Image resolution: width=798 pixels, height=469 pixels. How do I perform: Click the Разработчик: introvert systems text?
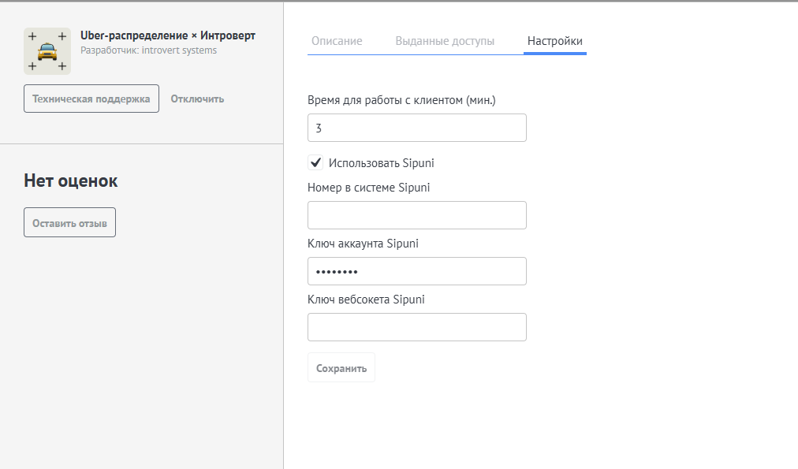coord(148,50)
